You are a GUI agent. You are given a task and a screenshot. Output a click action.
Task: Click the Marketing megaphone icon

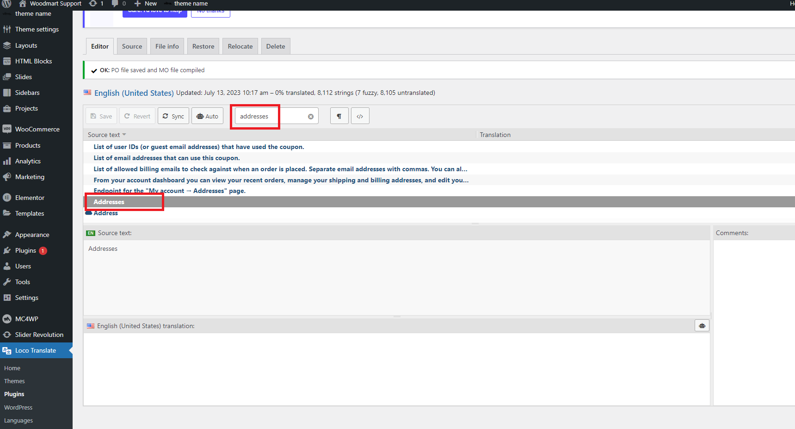click(7, 177)
